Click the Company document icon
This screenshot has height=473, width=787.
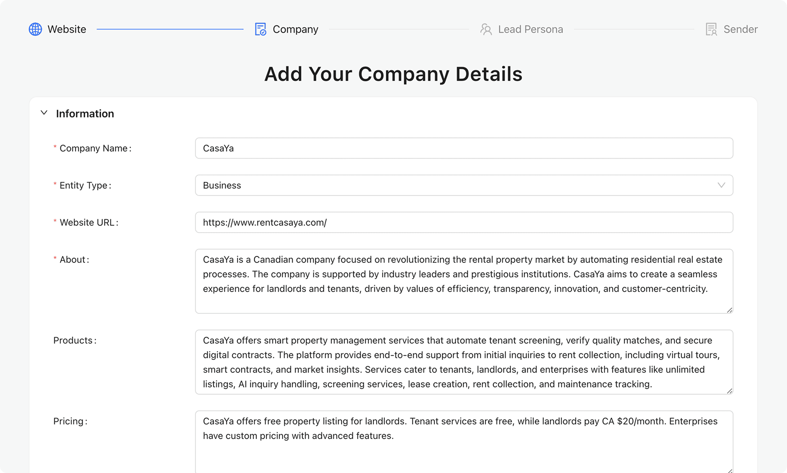click(260, 29)
